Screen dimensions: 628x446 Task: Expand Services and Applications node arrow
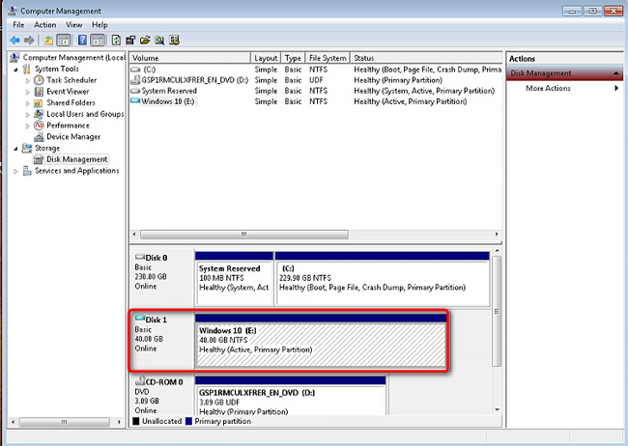[x=16, y=172]
